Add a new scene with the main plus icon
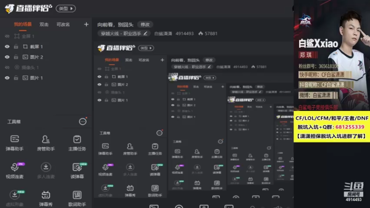The image size is (370, 208). pos(86,24)
